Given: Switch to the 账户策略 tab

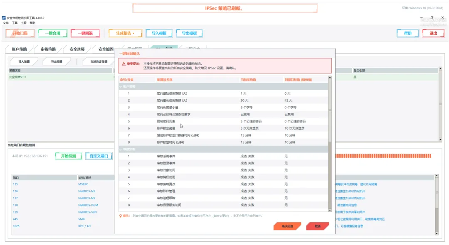Looking at the screenshot, I should tap(19, 49).
